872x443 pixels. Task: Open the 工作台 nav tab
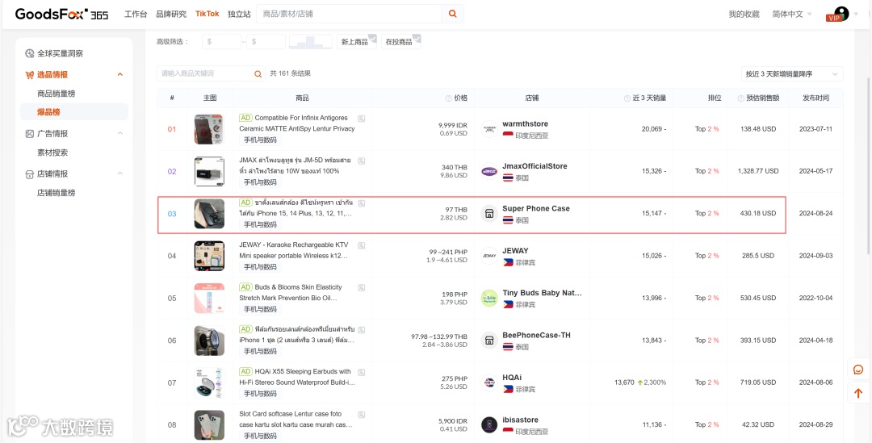coord(136,14)
